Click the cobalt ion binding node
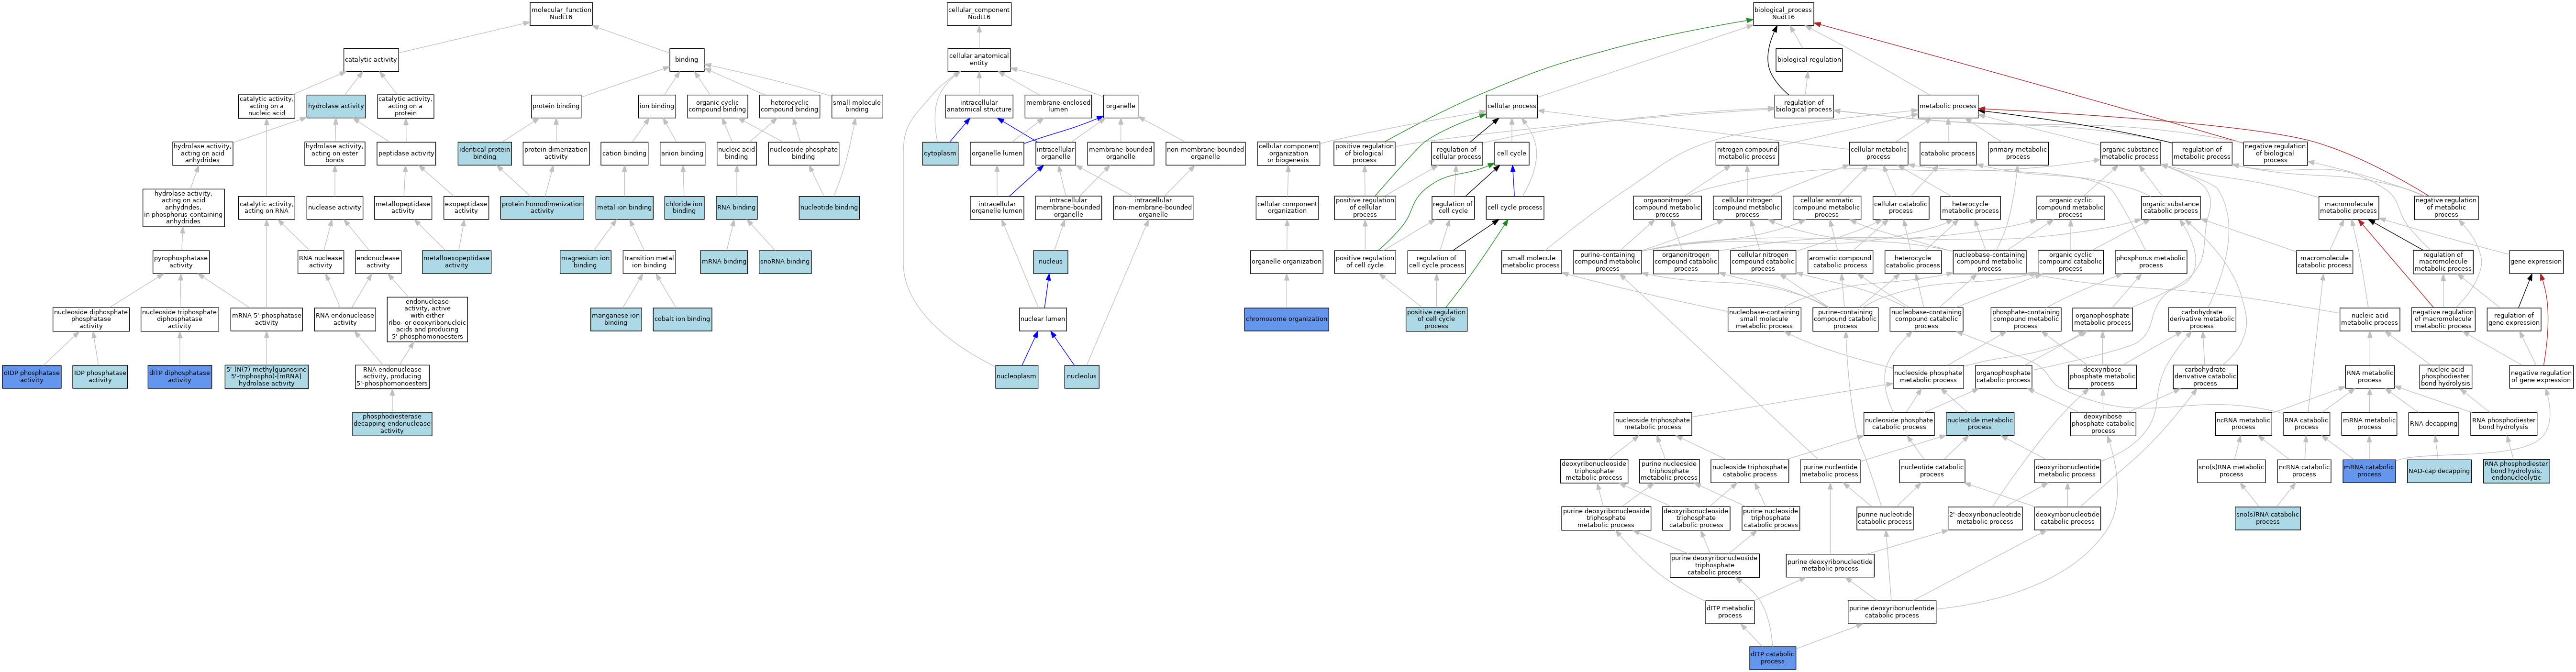 point(682,320)
